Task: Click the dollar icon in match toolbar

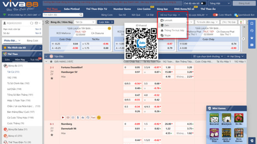Action: point(78,117)
